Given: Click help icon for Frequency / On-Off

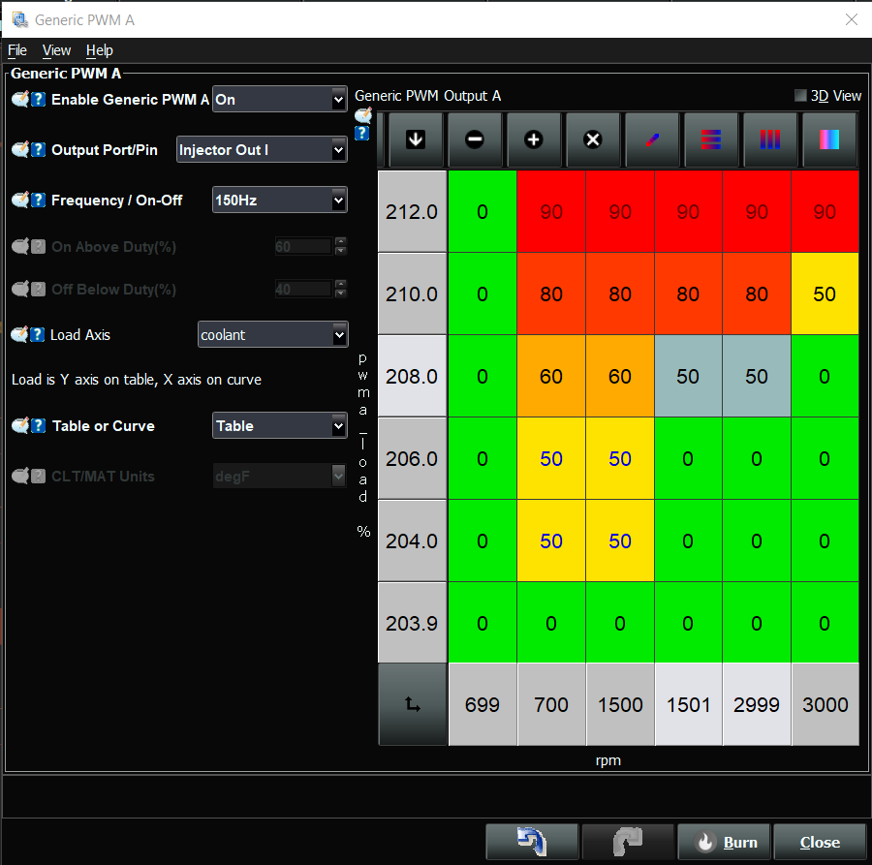Looking at the screenshot, I should point(38,201).
